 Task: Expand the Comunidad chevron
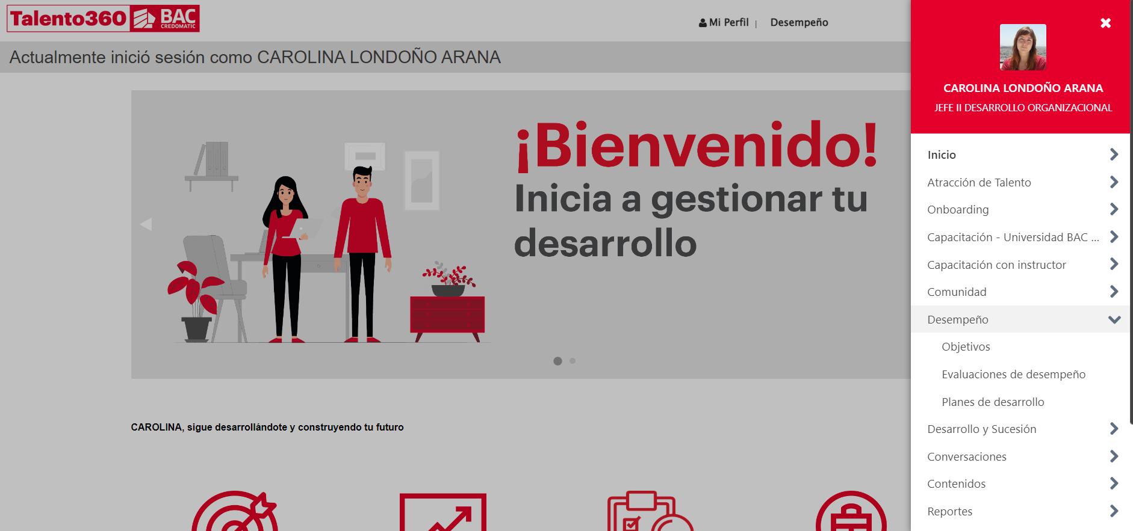(x=1114, y=292)
